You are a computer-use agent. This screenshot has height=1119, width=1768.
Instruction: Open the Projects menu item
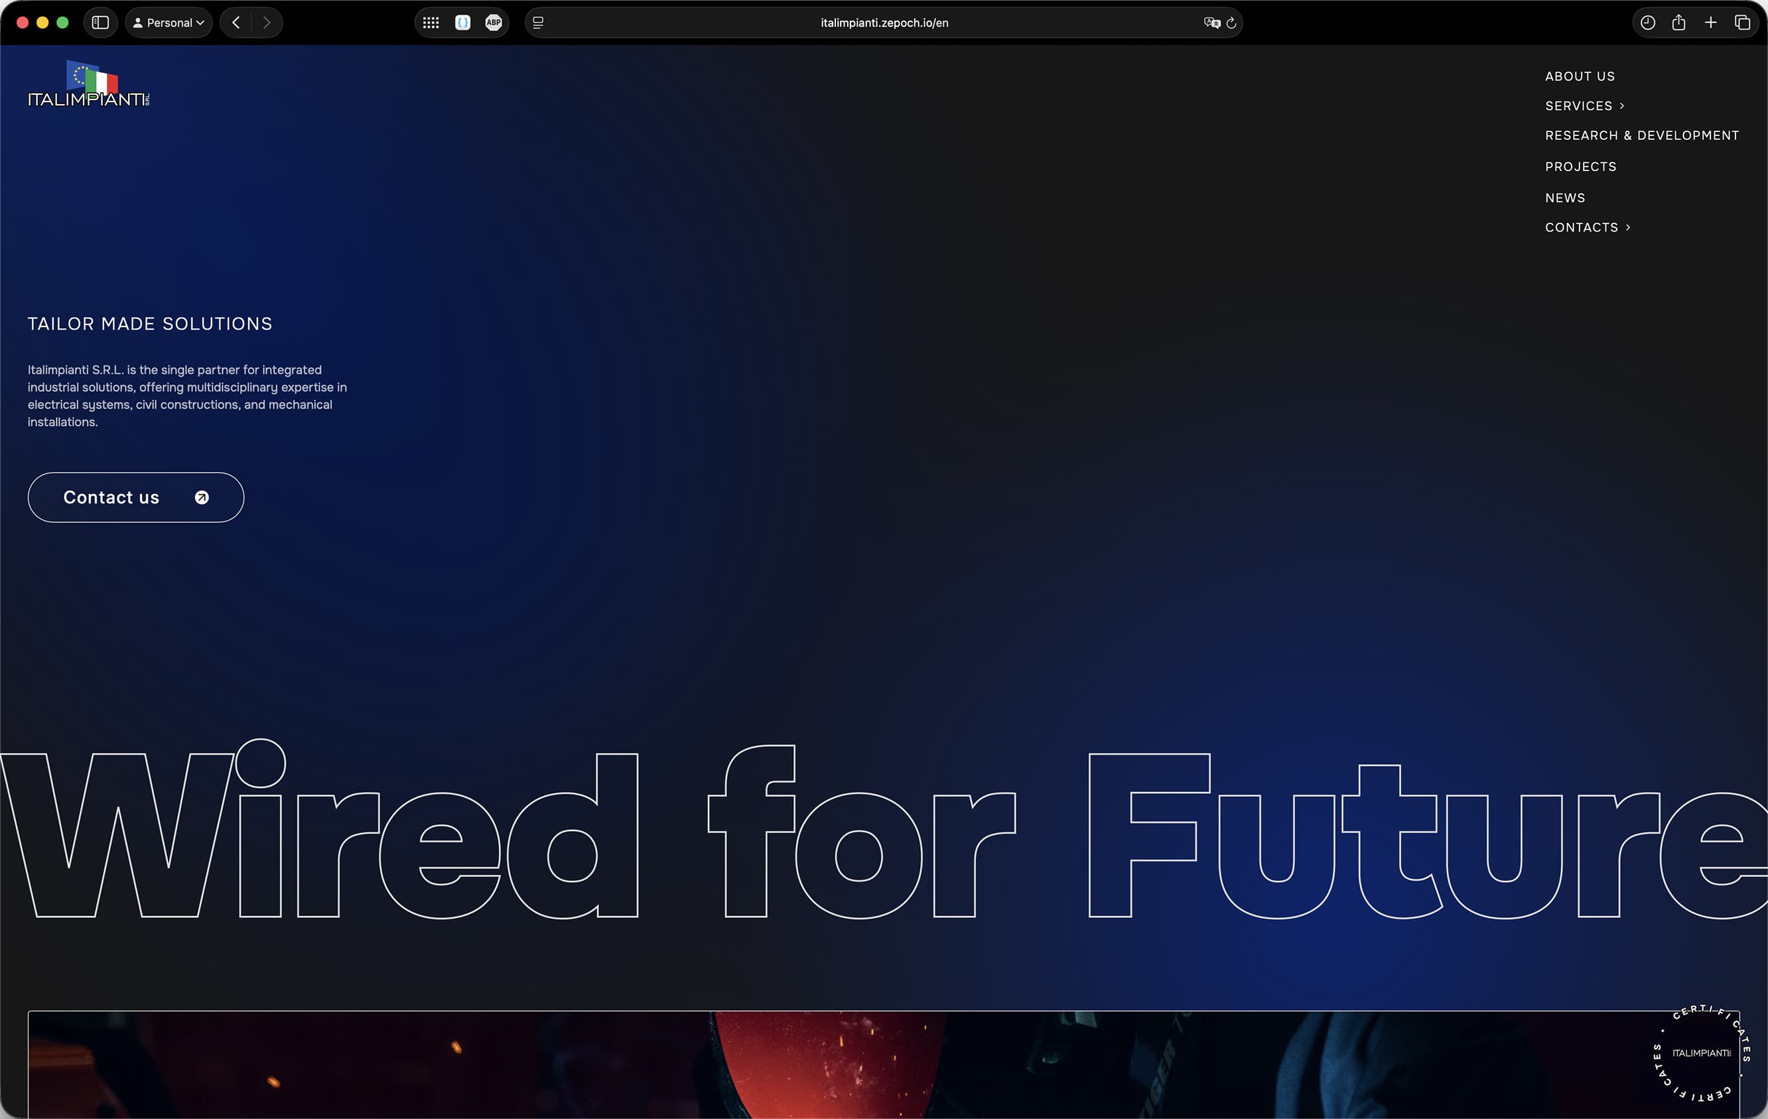pos(1581,166)
